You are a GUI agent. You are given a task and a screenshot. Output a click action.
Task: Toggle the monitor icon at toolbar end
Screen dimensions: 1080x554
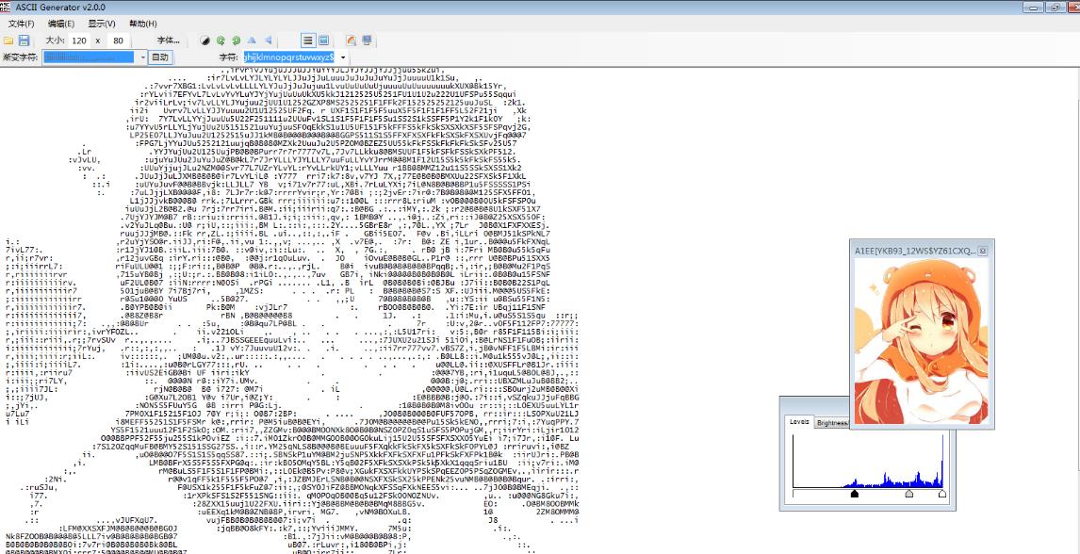pyautogui.click(x=367, y=41)
